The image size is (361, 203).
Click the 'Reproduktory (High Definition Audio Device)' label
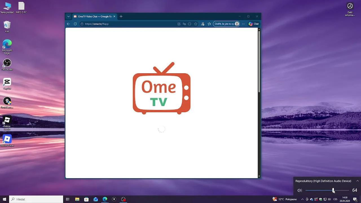323,181
